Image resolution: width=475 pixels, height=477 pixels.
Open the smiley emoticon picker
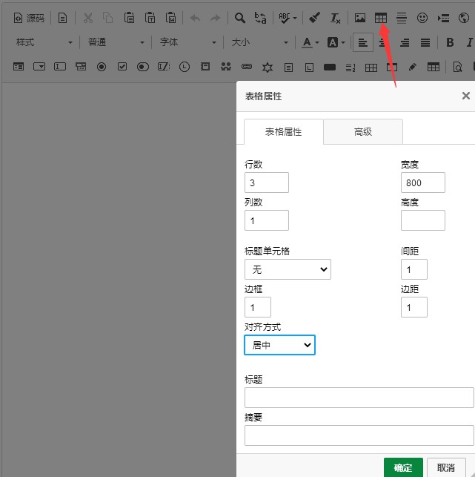point(422,19)
